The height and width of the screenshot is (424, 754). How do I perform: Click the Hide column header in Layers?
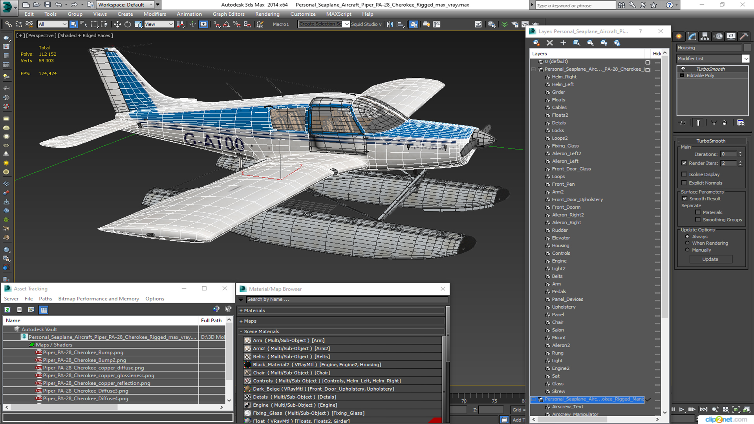pos(657,54)
